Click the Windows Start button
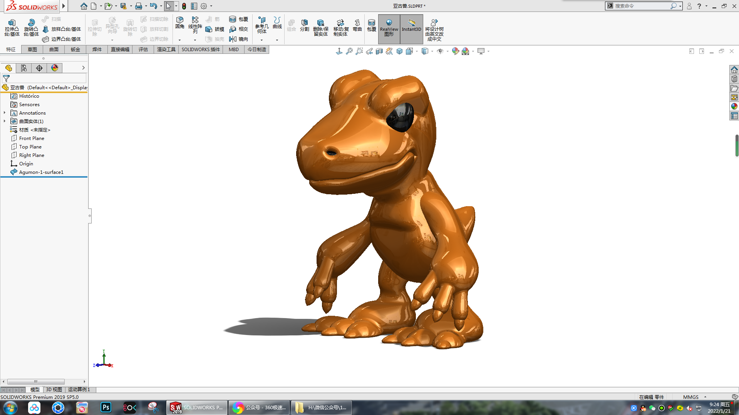Screen dimensions: 739x415 tap(10, 408)
